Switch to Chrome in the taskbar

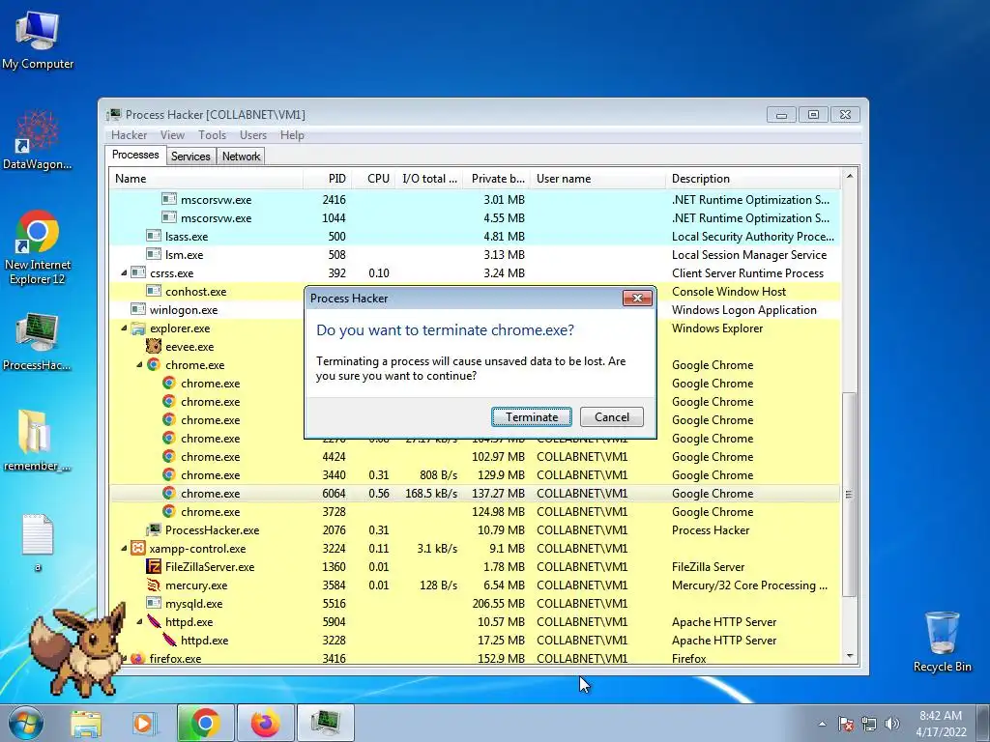205,723
